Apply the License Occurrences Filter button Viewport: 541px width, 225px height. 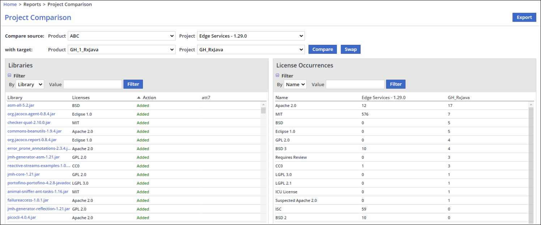pos(396,84)
